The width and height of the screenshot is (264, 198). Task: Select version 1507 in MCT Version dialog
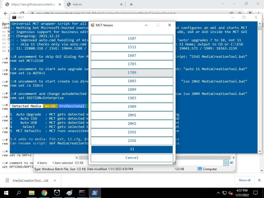click(x=132, y=39)
